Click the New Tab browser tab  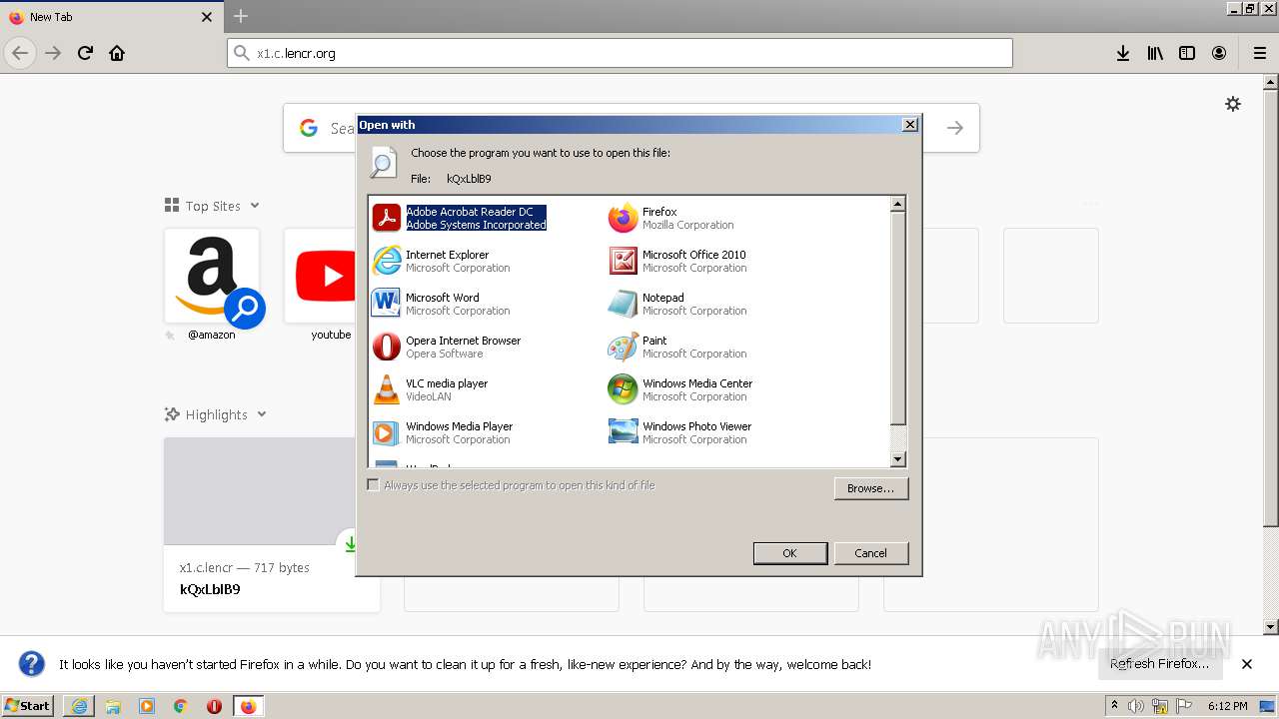pos(110,17)
